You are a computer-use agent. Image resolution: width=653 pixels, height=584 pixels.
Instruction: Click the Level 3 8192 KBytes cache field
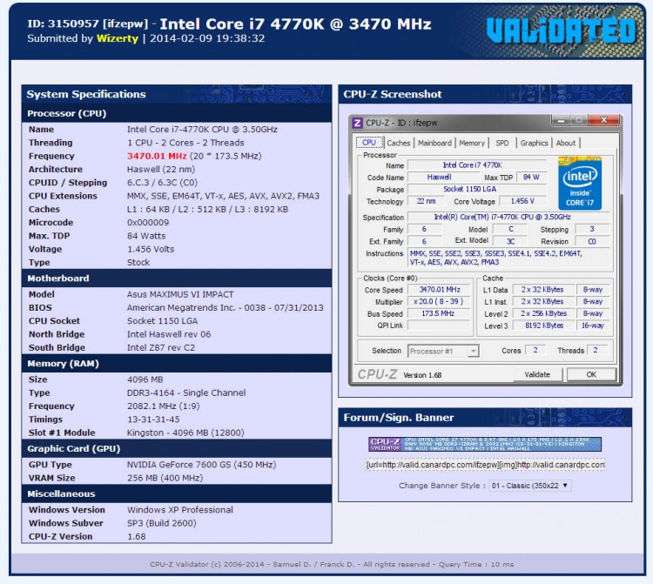point(543,326)
